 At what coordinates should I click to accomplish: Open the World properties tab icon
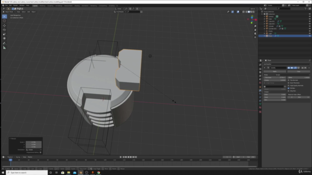[260, 83]
